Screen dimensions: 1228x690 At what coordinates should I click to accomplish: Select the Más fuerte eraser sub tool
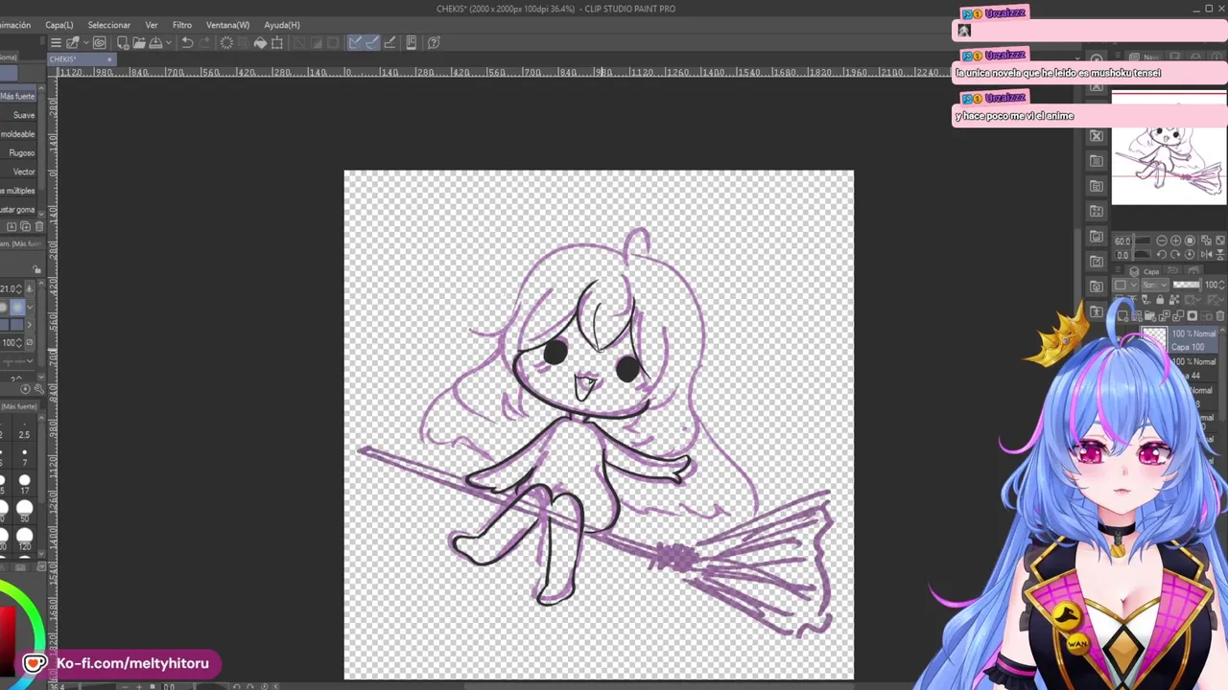(x=18, y=96)
